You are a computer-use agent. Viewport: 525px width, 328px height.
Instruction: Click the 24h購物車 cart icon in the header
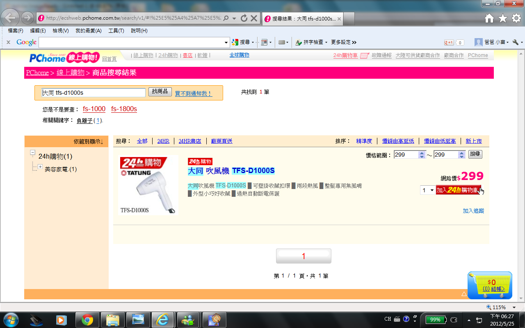[365, 56]
